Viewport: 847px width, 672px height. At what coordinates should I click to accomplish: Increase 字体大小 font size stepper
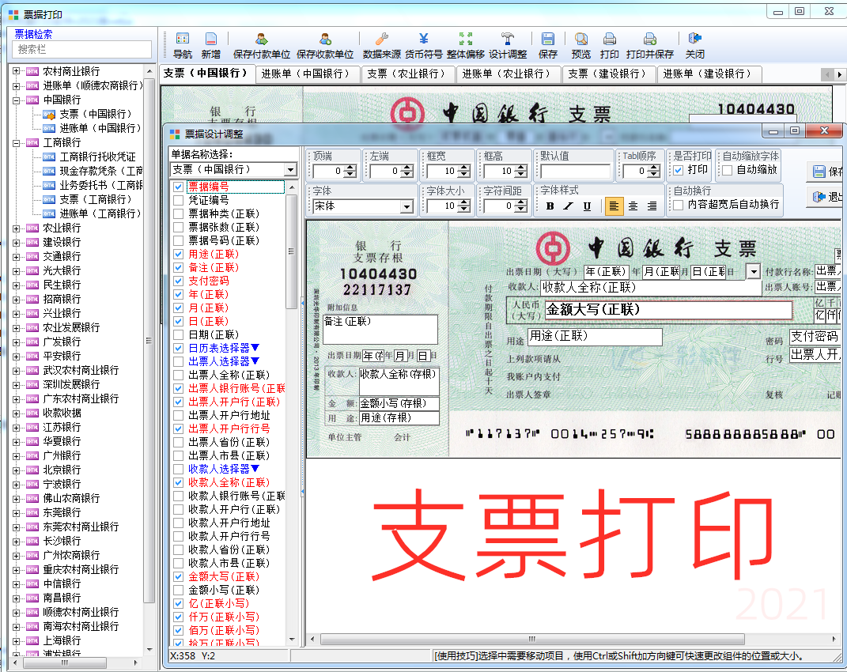pyautogui.click(x=464, y=202)
